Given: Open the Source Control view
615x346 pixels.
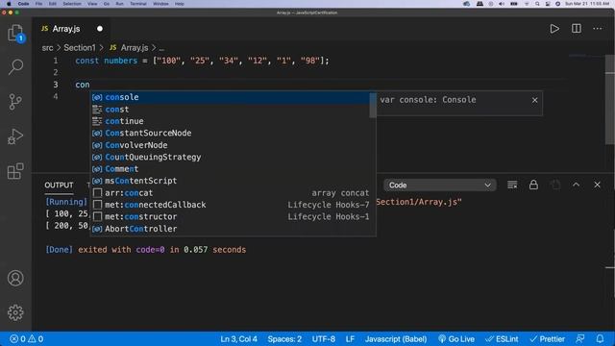Looking at the screenshot, I should [15, 102].
